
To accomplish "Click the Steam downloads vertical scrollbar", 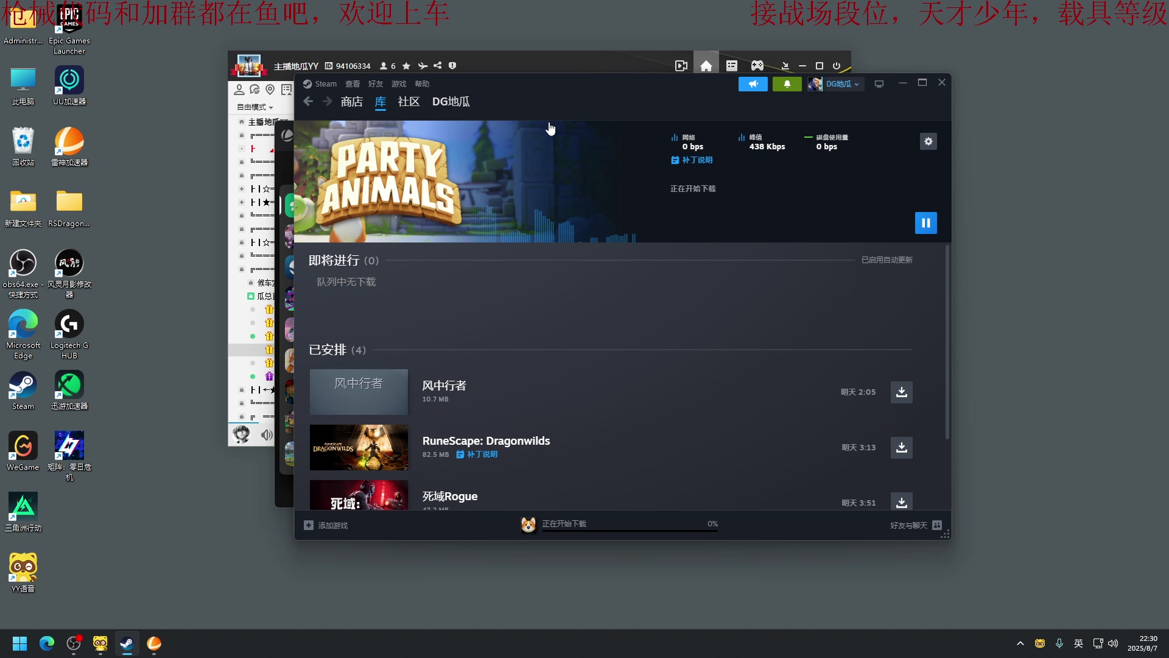I will (947, 342).
